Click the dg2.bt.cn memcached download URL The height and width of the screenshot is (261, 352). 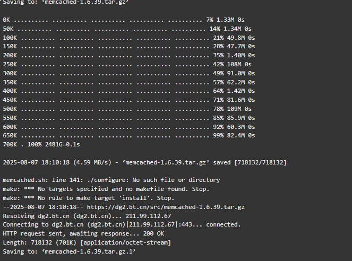[166, 207]
